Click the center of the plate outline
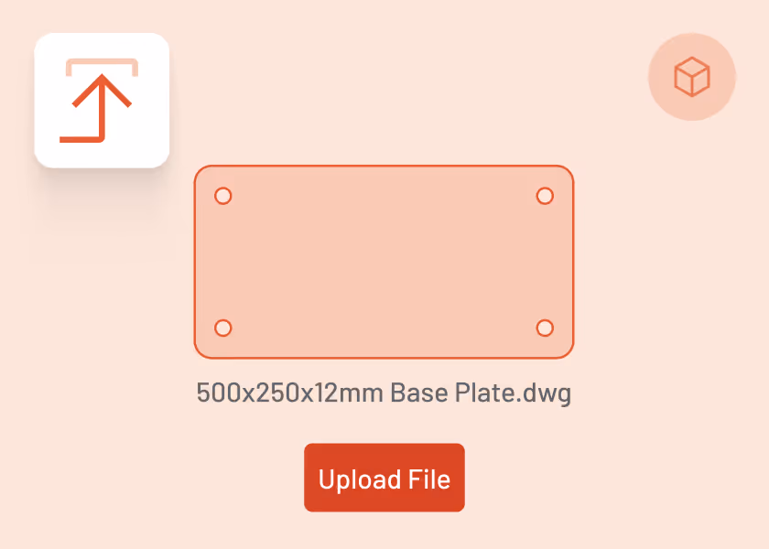 tap(384, 262)
